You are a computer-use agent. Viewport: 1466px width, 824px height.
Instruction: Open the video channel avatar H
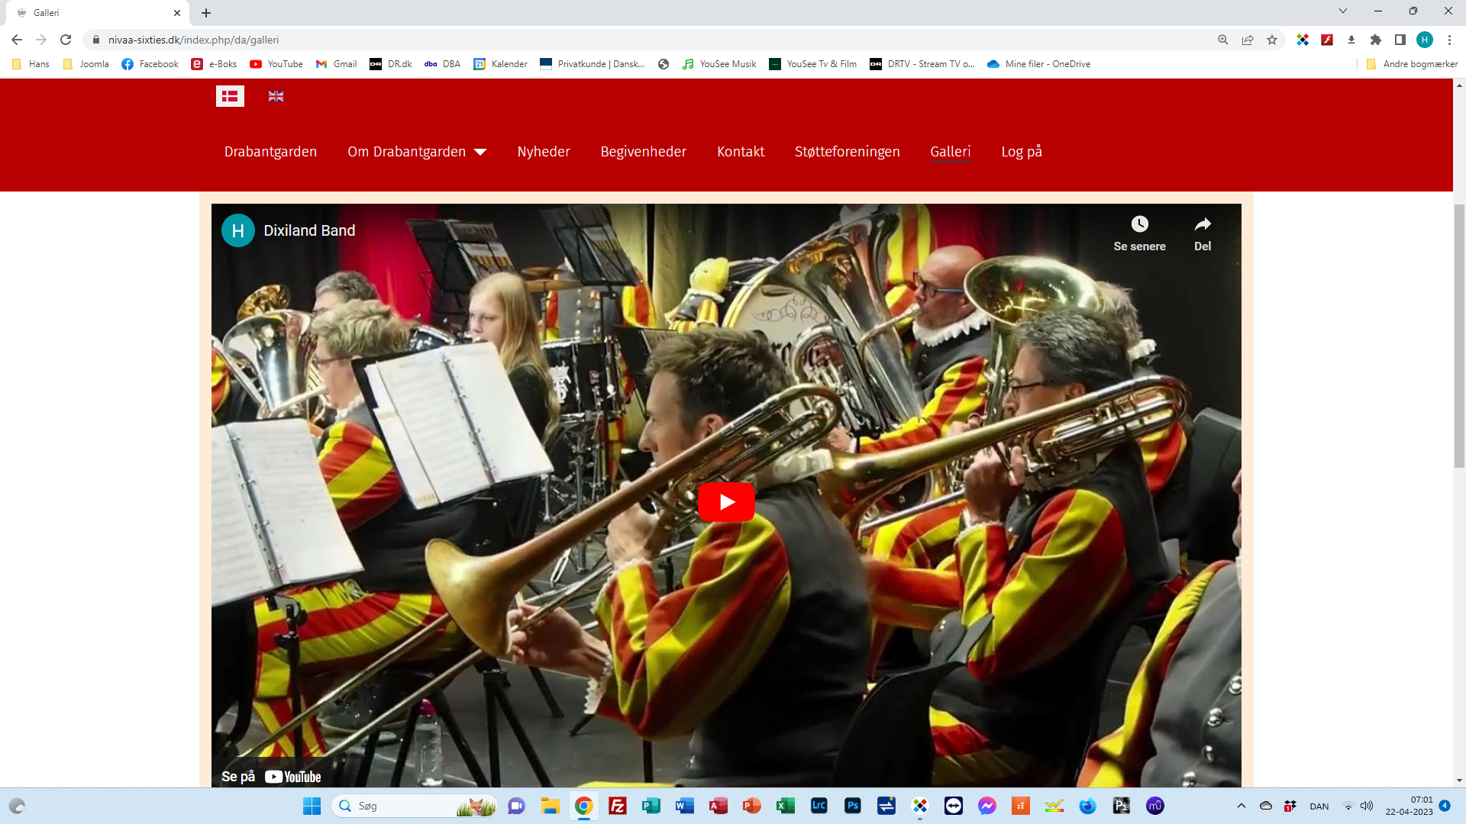tap(238, 230)
